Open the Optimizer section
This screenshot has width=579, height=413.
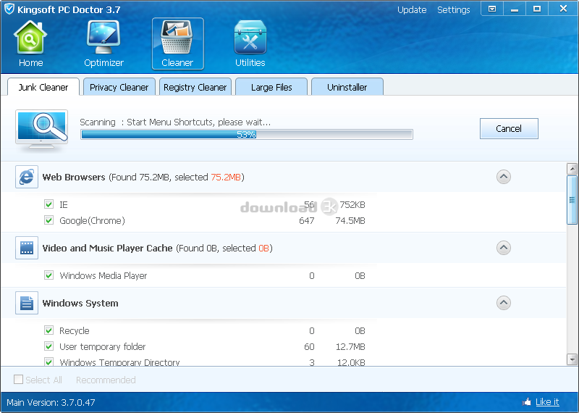click(103, 44)
